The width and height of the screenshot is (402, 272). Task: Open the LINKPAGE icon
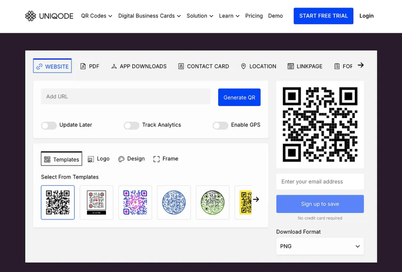point(290,66)
